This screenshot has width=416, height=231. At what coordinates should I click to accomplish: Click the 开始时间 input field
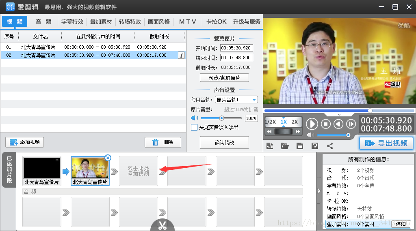pos(236,48)
